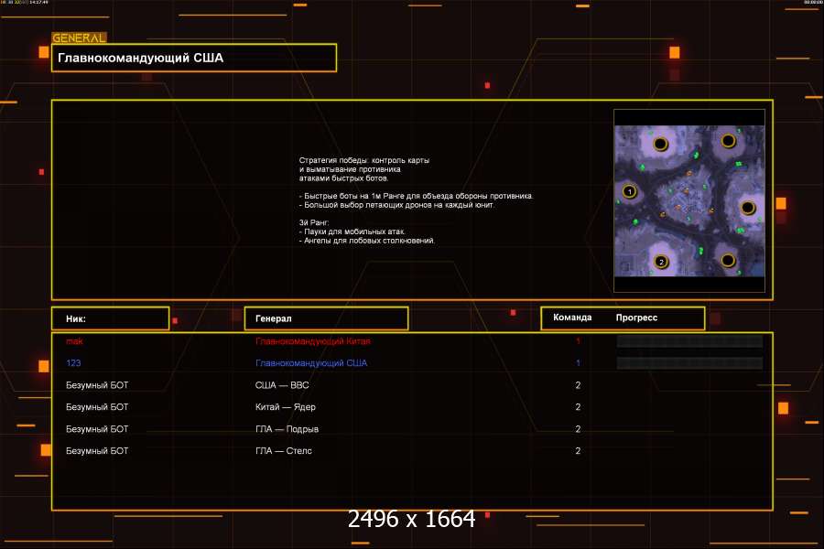Click 'ГЛА — Подрыв' general text
The height and width of the screenshot is (549, 824).
pyautogui.click(x=287, y=429)
